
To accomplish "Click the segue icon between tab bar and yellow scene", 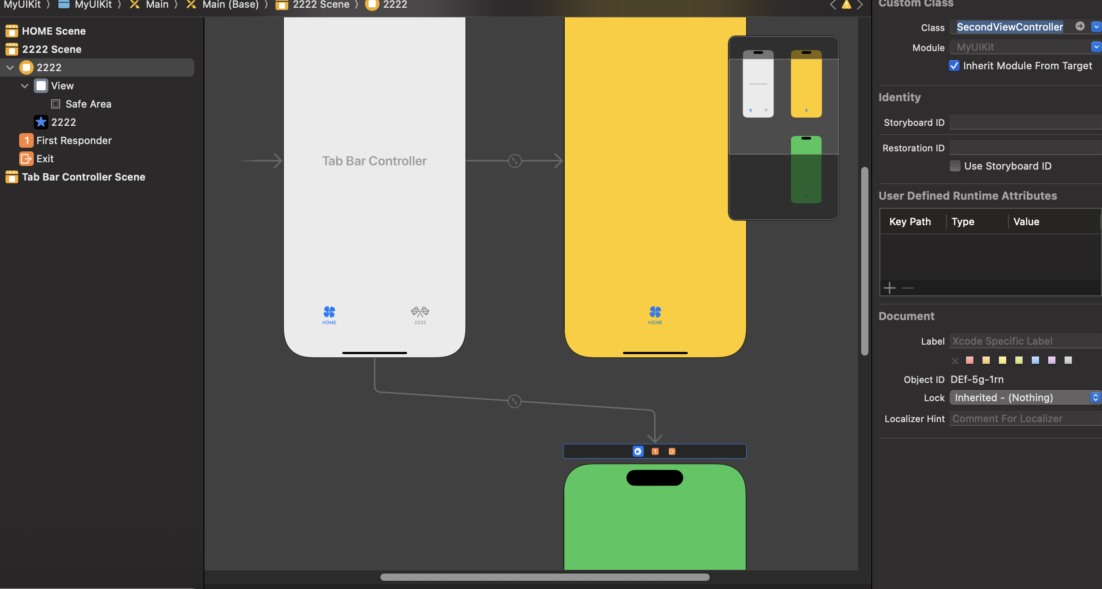I will tap(515, 161).
